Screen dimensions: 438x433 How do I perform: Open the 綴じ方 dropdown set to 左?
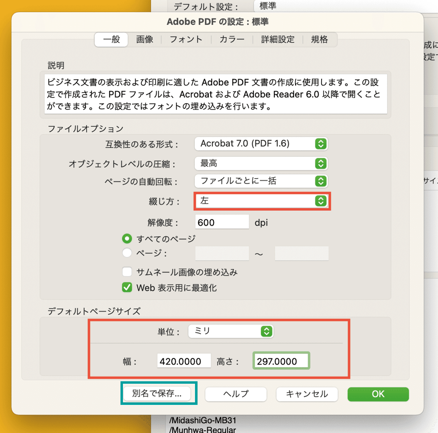click(x=262, y=201)
